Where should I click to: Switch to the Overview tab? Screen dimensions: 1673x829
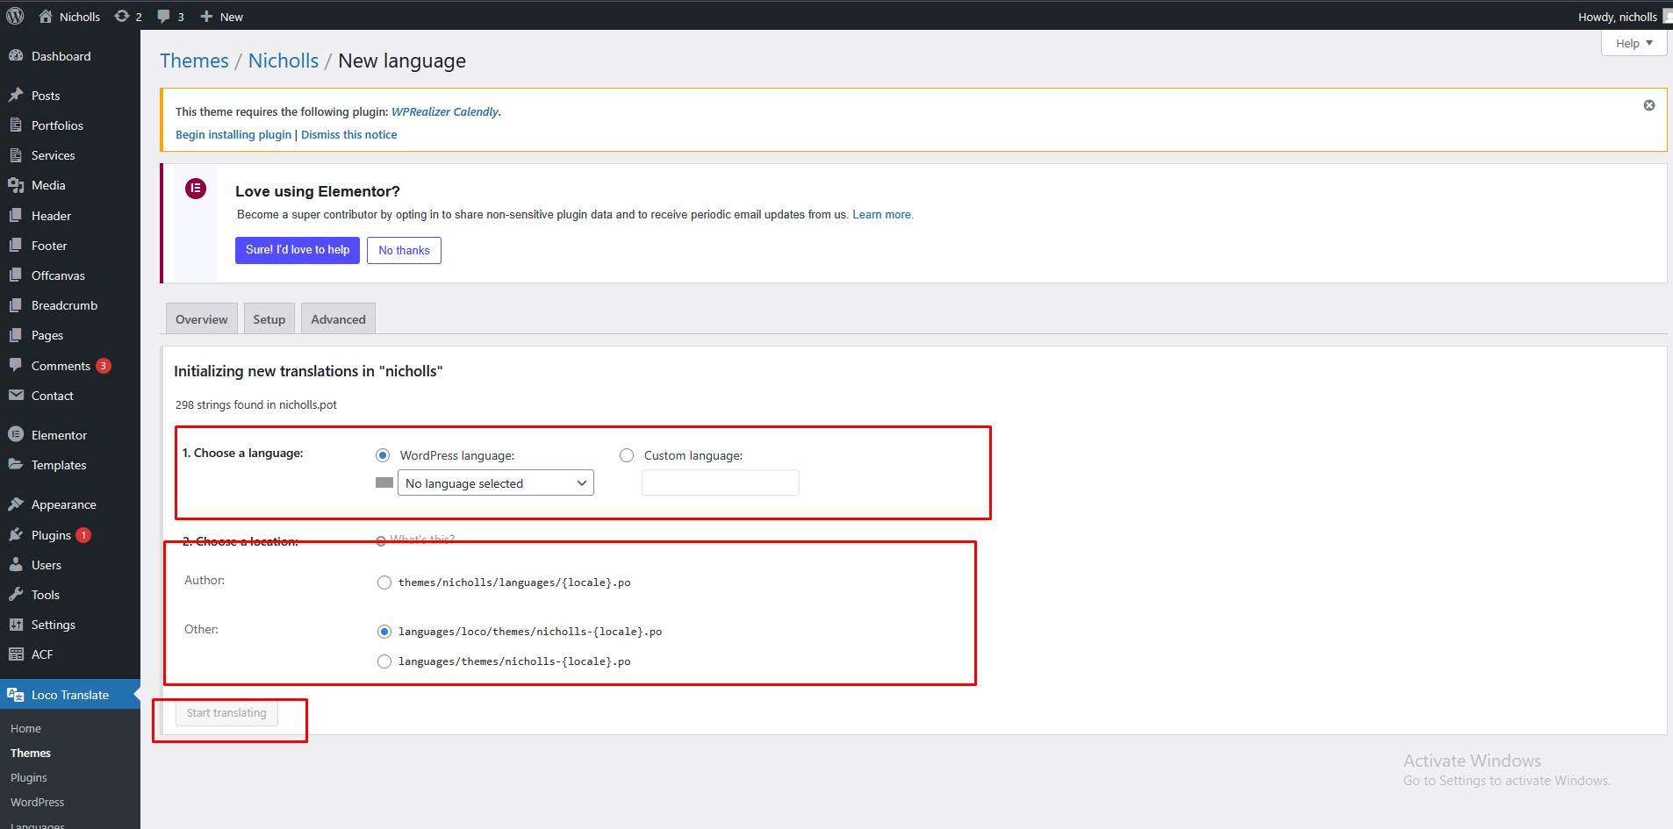[x=201, y=318]
